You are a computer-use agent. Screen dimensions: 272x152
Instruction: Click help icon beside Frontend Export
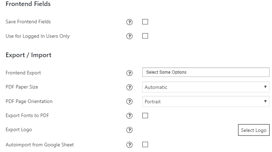(x=129, y=73)
